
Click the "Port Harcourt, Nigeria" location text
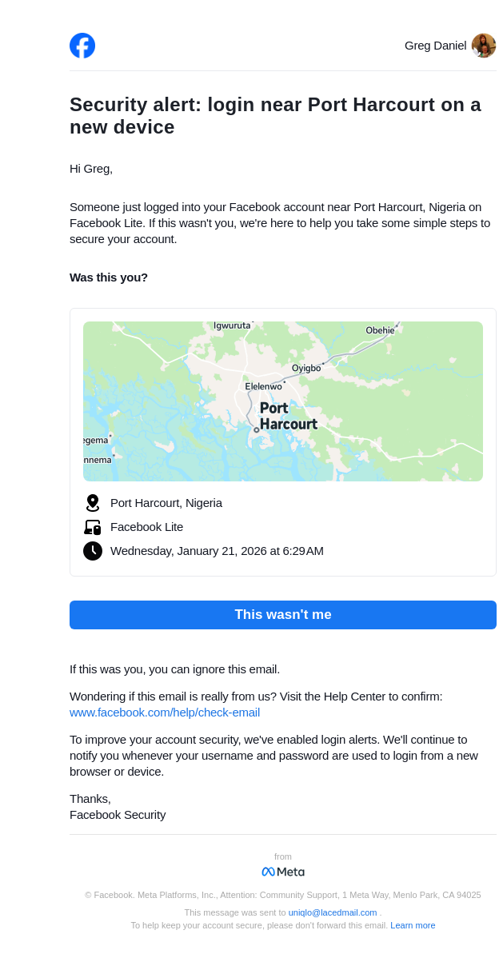tap(166, 503)
